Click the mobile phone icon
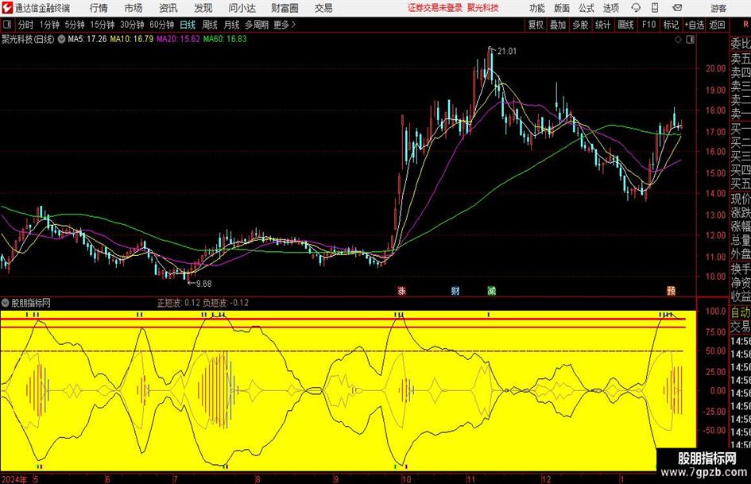This screenshot has width=751, height=484. [x=655, y=8]
